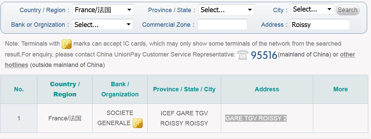Click the telephone icon before 95516

click(243, 55)
